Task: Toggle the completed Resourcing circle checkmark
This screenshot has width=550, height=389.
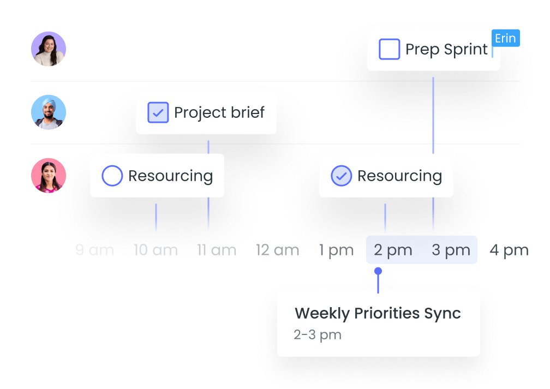Action: click(x=342, y=176)
